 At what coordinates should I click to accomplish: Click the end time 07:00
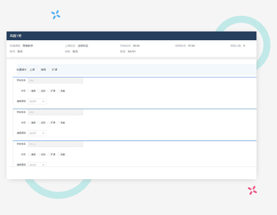tap(191, 46)
